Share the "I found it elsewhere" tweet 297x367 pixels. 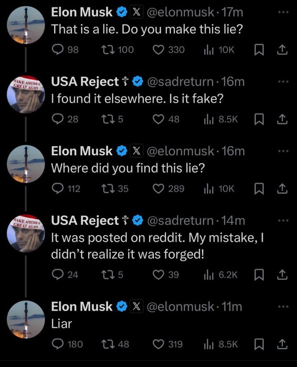point(282,119)
